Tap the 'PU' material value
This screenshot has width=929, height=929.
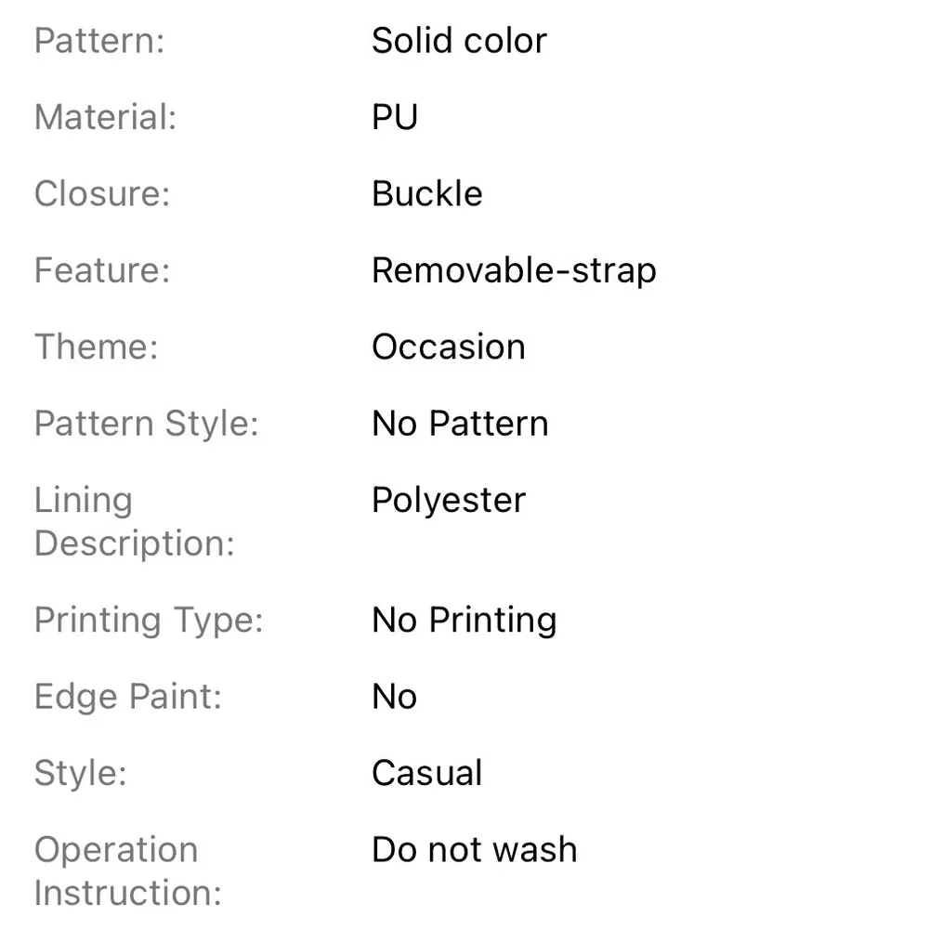coord(395,118)
